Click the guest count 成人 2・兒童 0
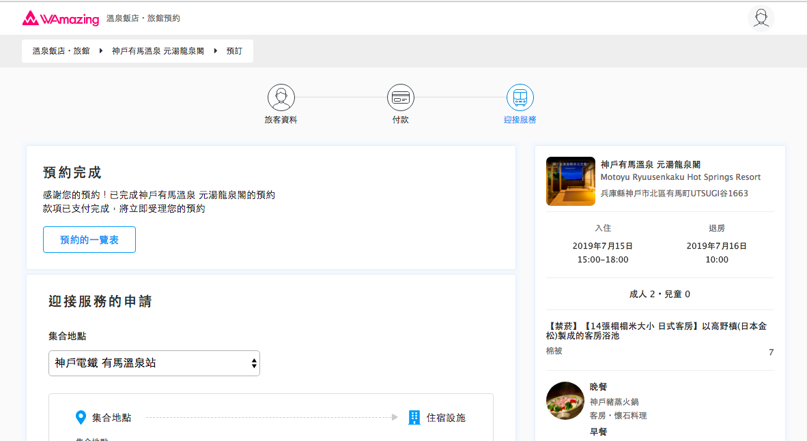This screenshot has width=807, height=441. click(660, 294)
